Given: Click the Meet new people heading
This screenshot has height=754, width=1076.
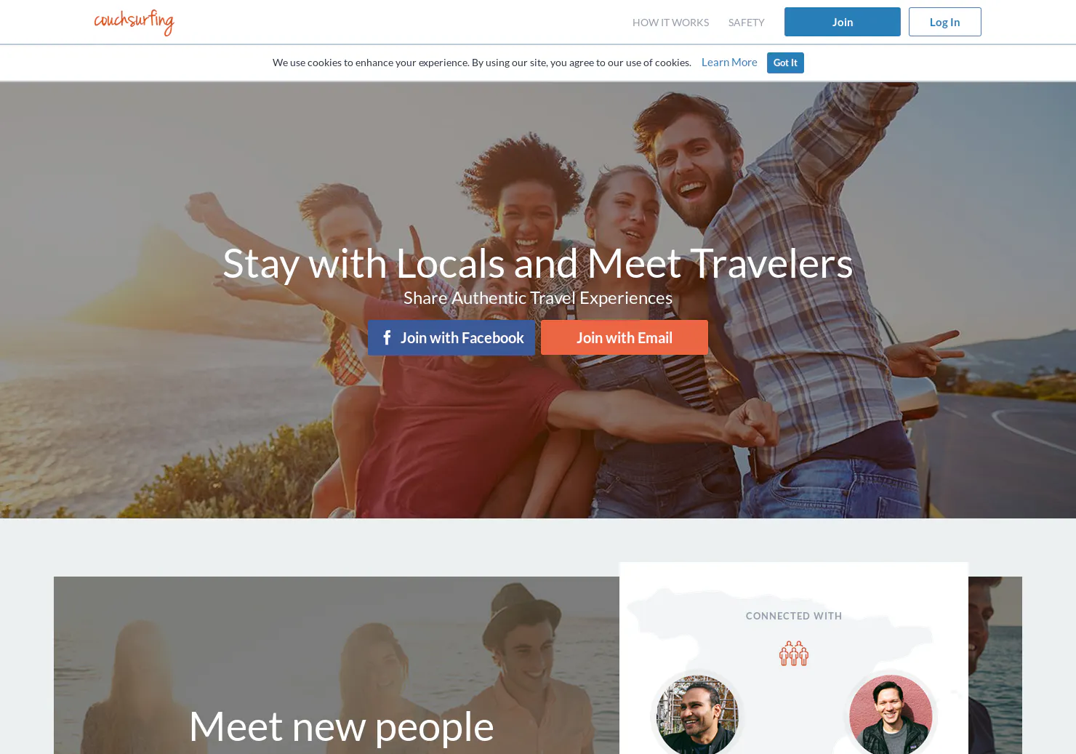Looking at the screenshot, I should pyautogui.click(x=341, y=726).
